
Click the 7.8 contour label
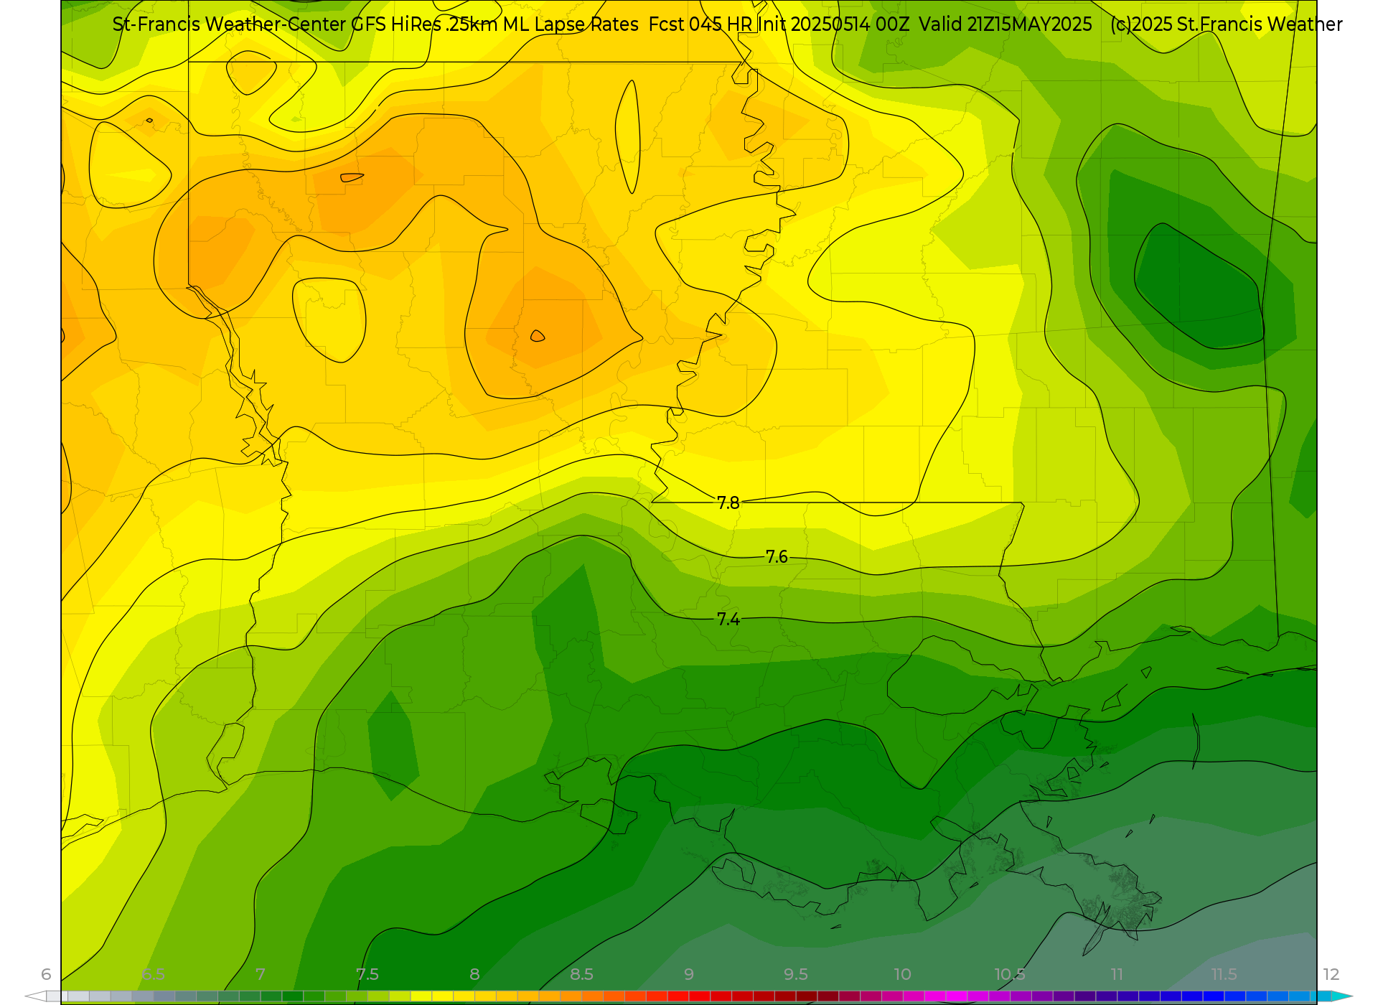click(x=728, y=503)
